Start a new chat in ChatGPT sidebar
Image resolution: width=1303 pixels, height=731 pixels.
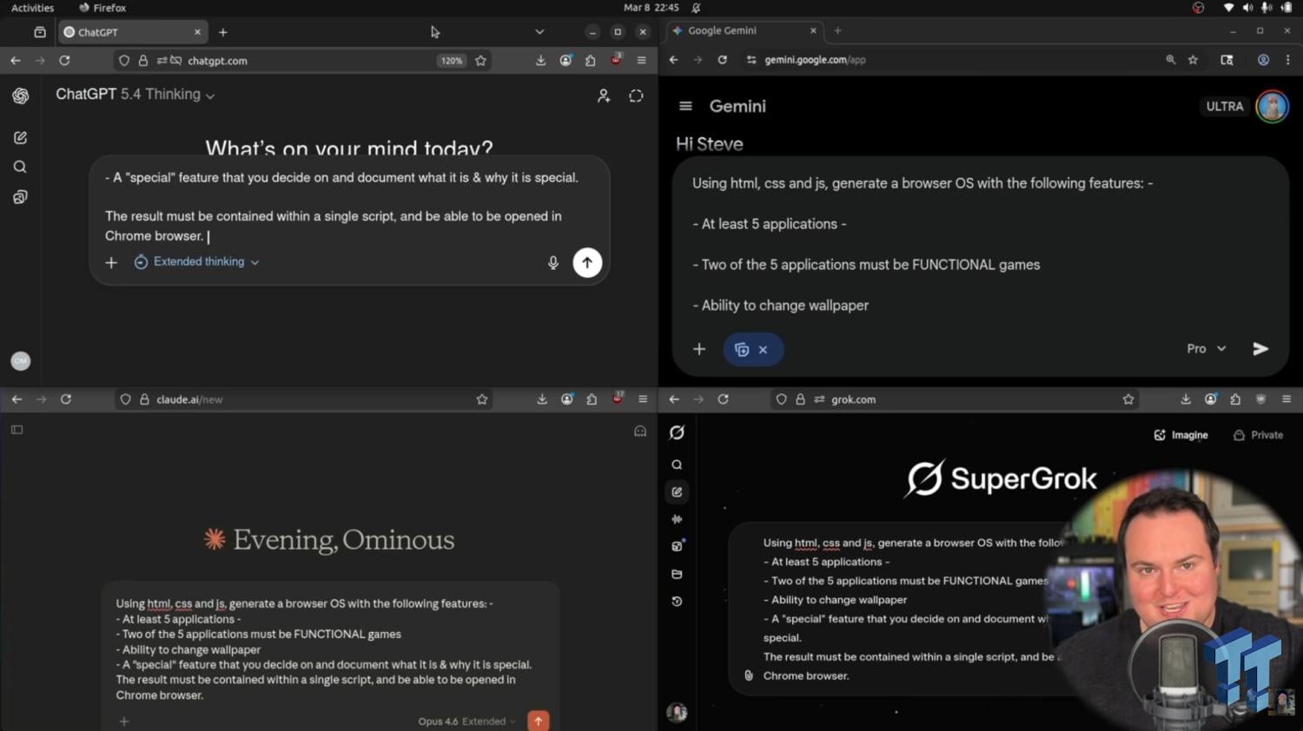tap(20, 137)
